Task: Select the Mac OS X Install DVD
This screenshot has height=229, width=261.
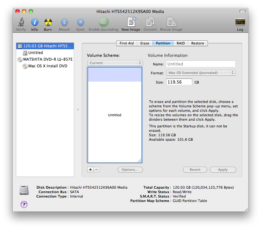Action: coord(45,66)
